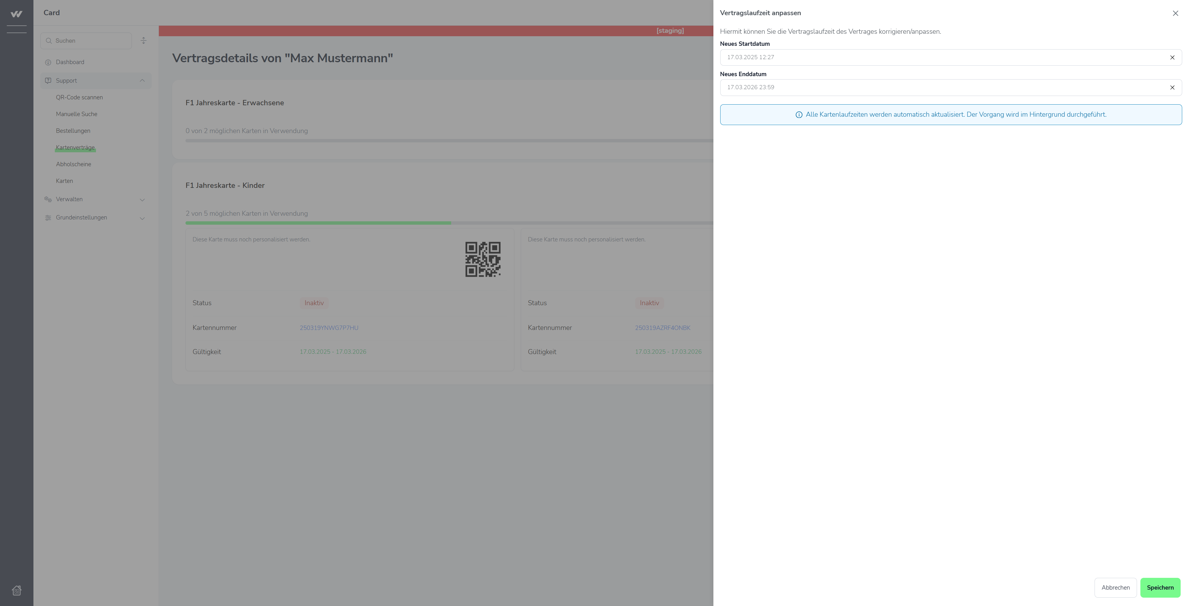The width and height of the screenshot is (1189, 606).
Task: Expand the Verwalten menu section
Action: (x=142, y=200)
